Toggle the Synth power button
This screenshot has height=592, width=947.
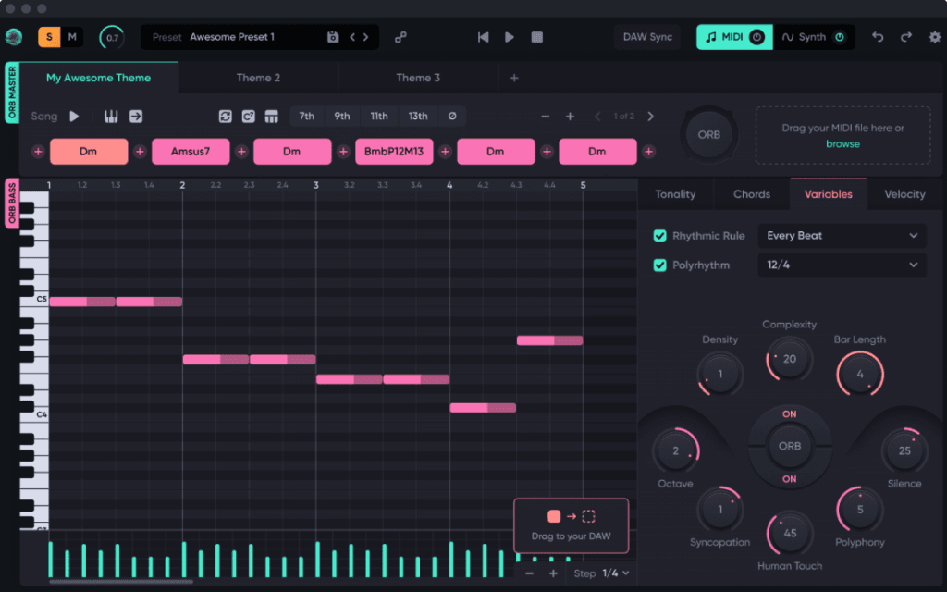coord(840,37)
